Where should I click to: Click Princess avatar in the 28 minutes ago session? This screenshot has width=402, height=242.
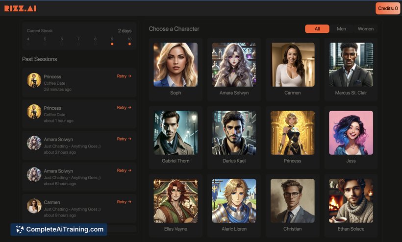click(34, 80)
